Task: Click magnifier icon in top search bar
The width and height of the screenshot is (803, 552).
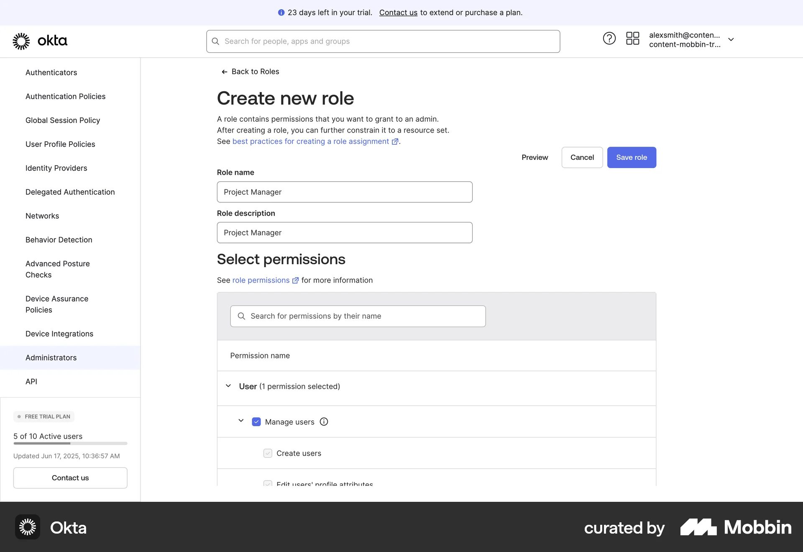Action: coord(215,41)
